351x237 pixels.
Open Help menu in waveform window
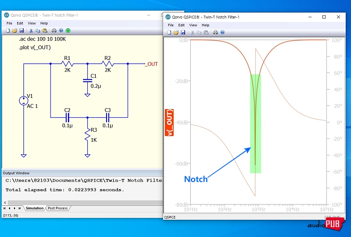coord(205,25)
